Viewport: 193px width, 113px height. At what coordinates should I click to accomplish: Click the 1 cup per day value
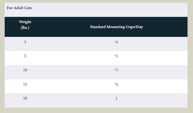point(116,98)
